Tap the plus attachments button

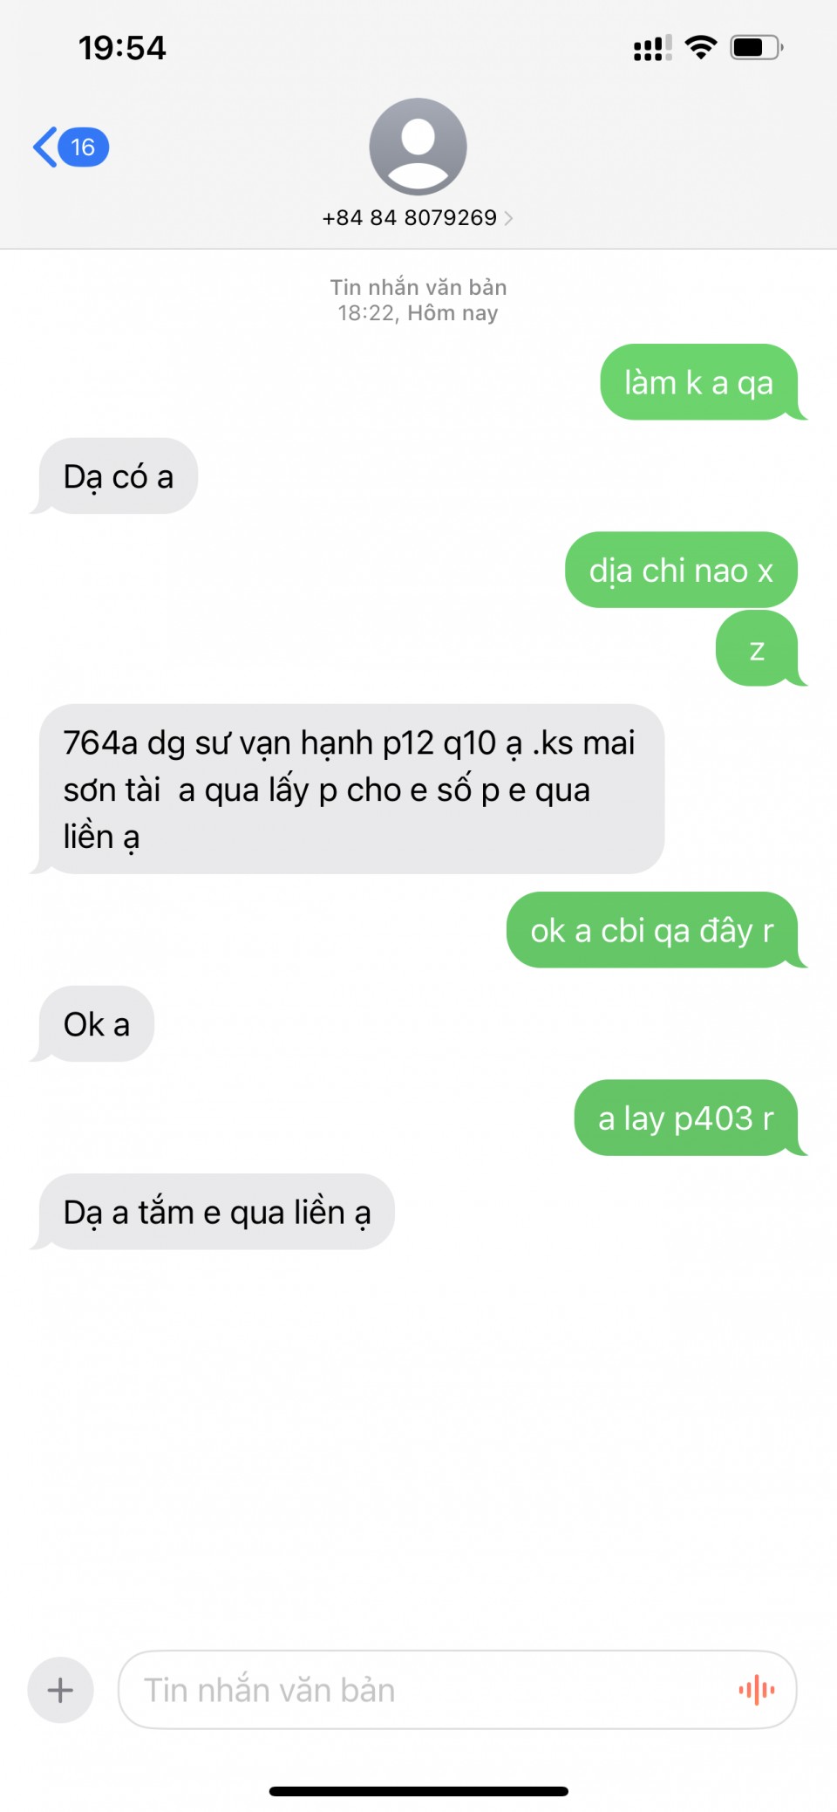60,1690
